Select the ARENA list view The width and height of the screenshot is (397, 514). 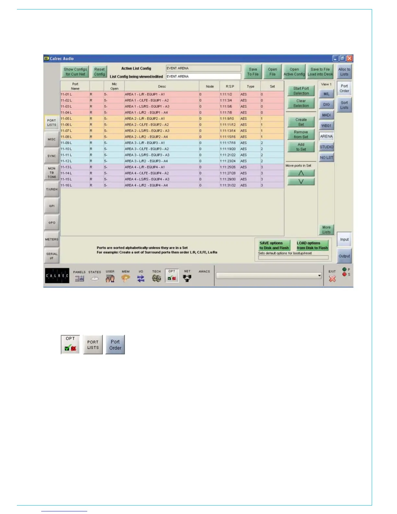[x=326, y=136]
